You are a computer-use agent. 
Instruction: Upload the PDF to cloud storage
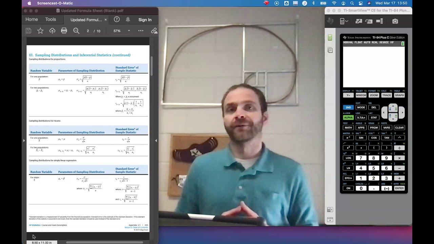(52, 31)
